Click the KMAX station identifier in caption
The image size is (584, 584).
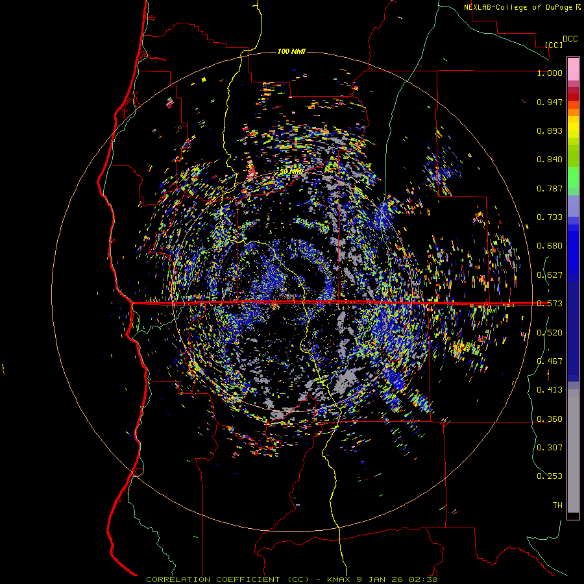[339, 579]
